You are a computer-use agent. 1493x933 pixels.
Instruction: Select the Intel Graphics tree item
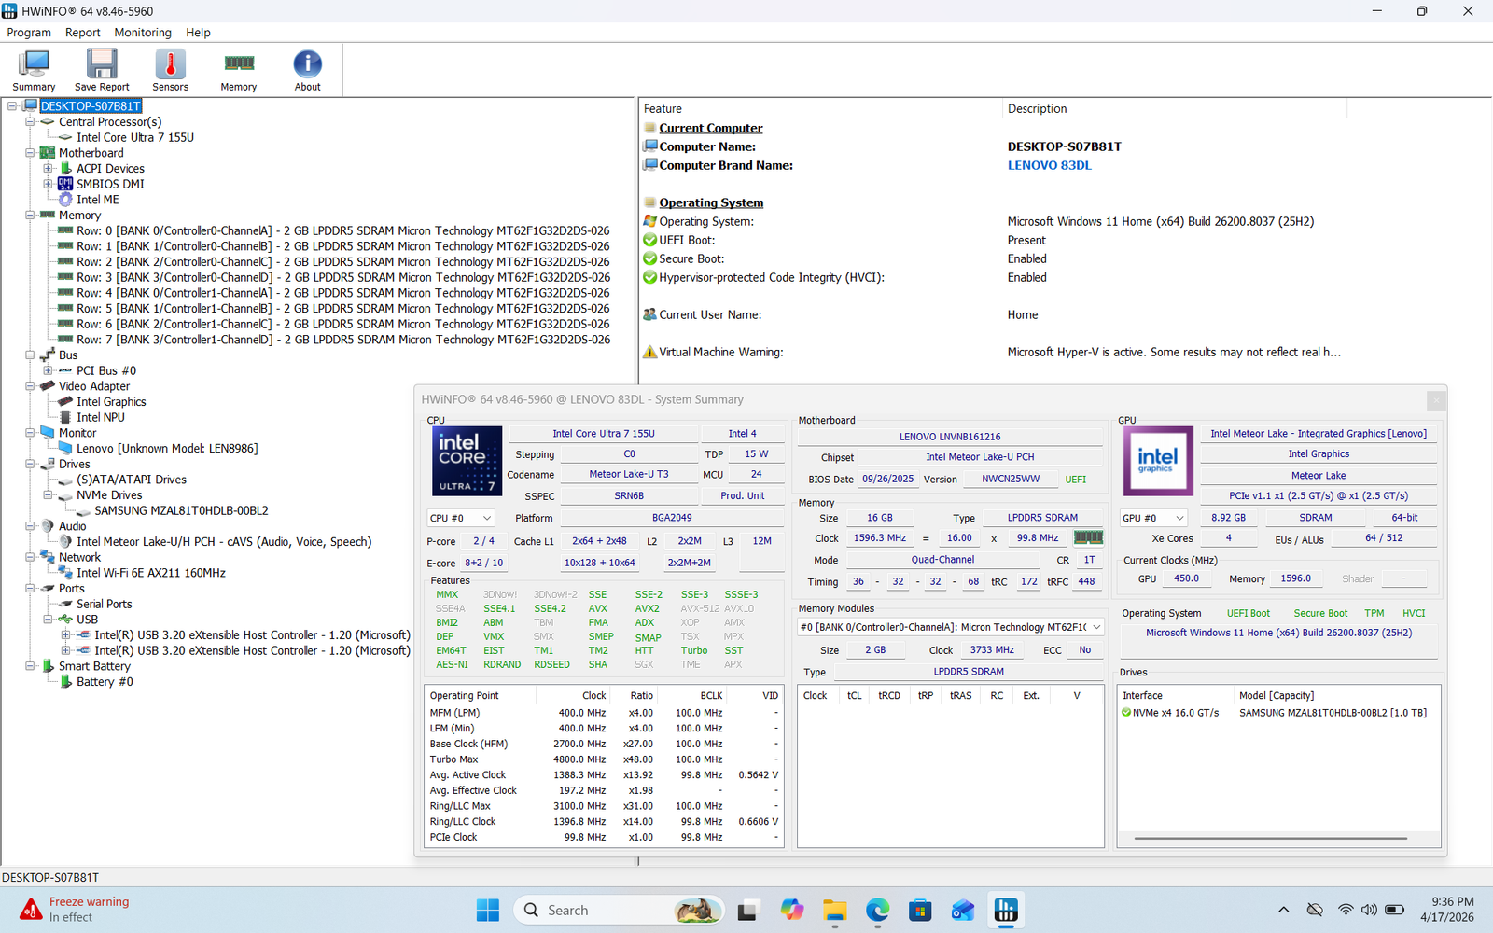click(x=111, y=402)
